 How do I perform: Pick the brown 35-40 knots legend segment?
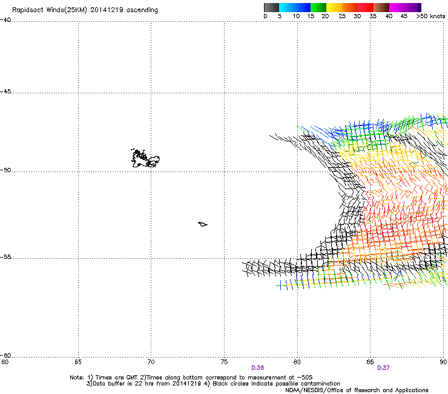click(381, 7)
